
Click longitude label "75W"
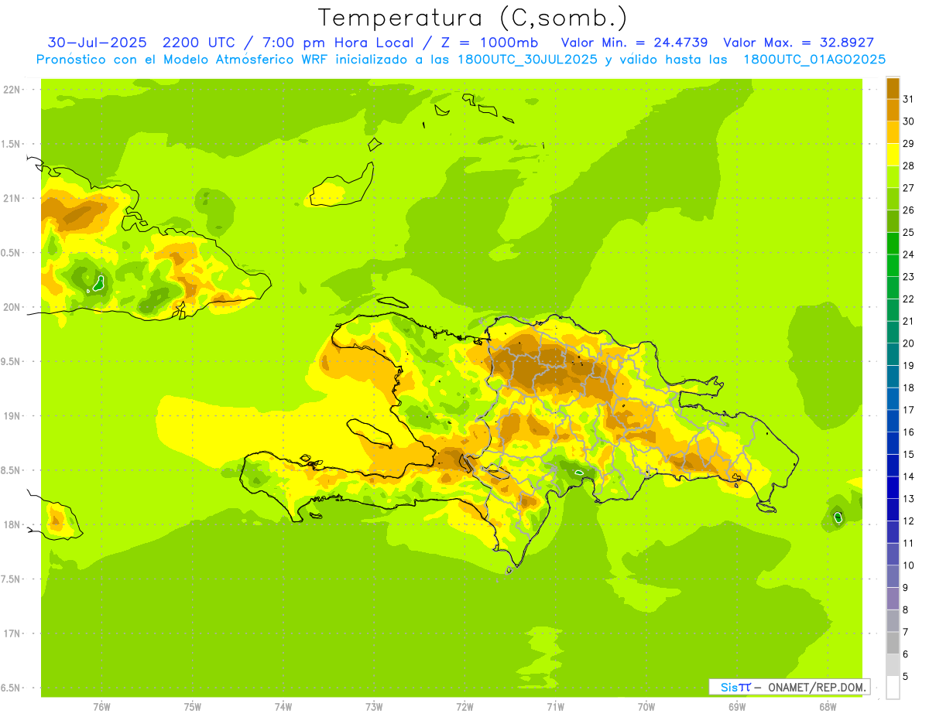click(193, 706)
